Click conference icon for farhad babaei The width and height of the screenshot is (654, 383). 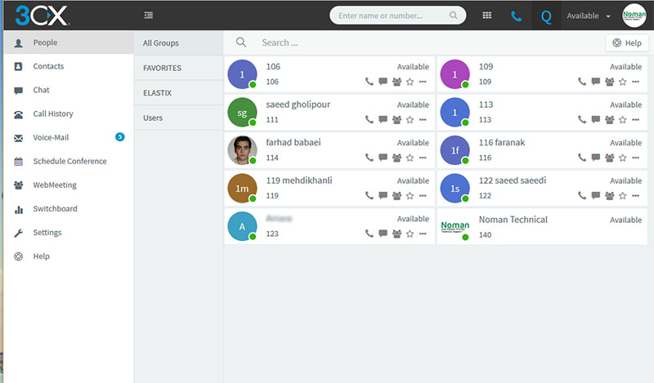pos(396,158)
